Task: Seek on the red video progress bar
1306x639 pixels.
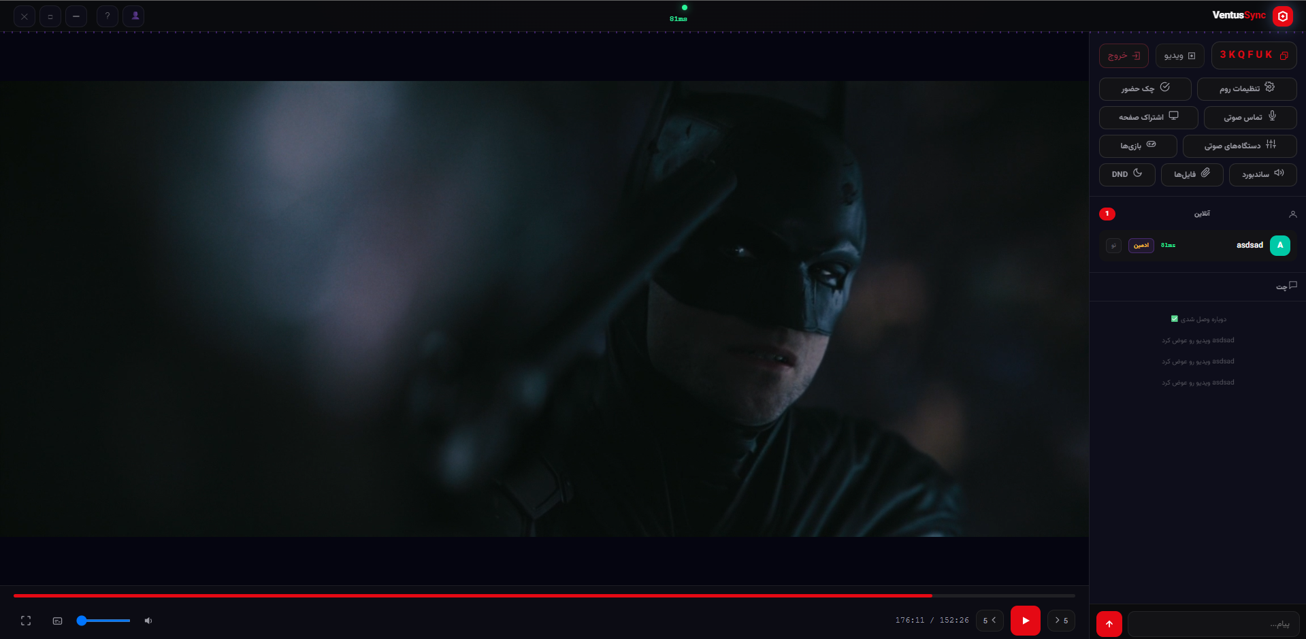Action: 544,595
